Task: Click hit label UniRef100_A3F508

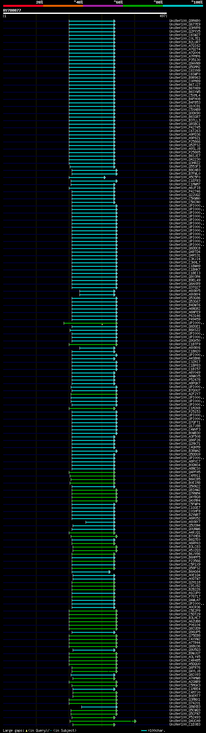Action: click(x=185, y=437)
